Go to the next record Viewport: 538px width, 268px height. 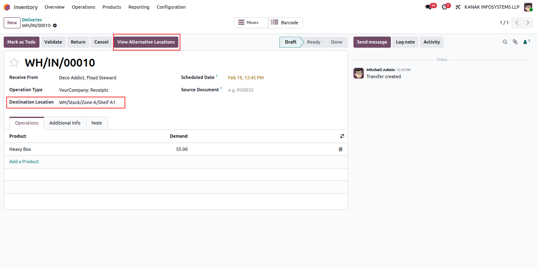coord(528,23)
